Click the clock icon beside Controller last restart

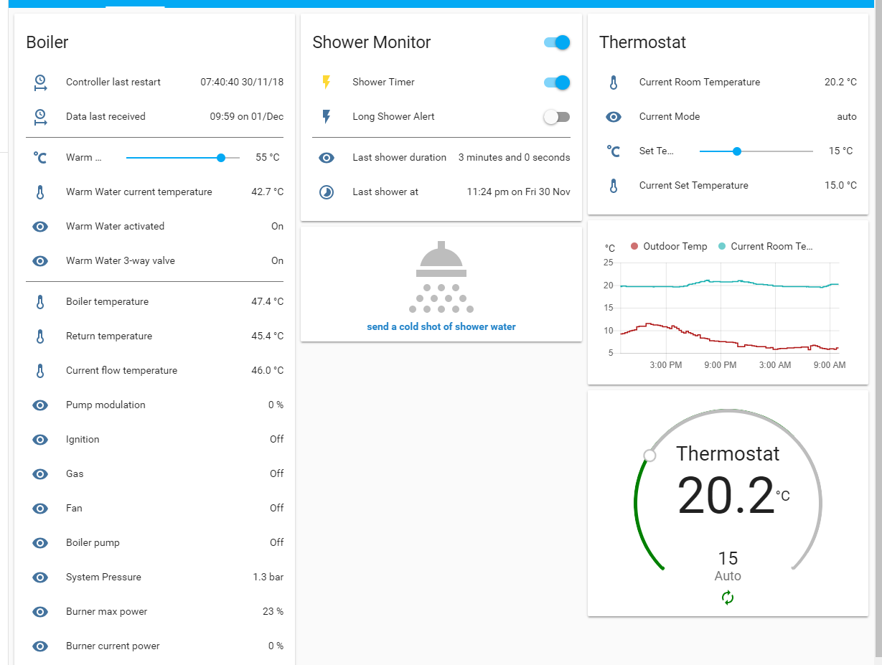tap(40, 82)
